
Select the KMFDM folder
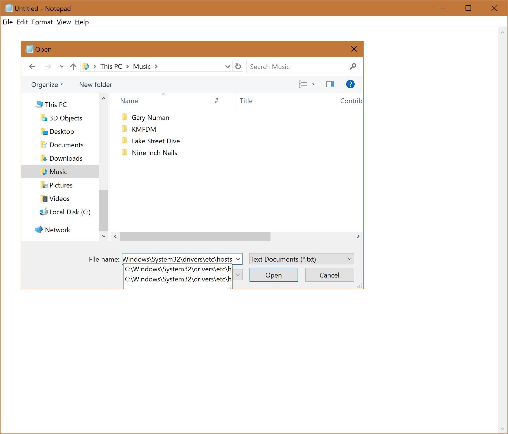[x=144, y=129]
